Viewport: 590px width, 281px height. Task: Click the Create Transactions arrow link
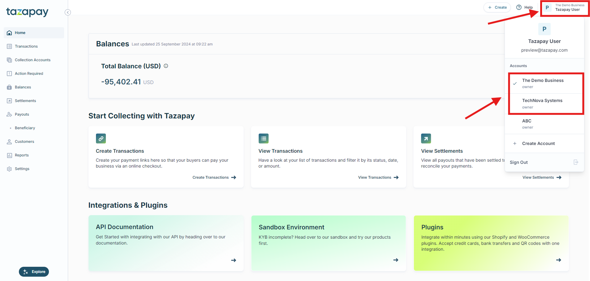tap(214, 177)
